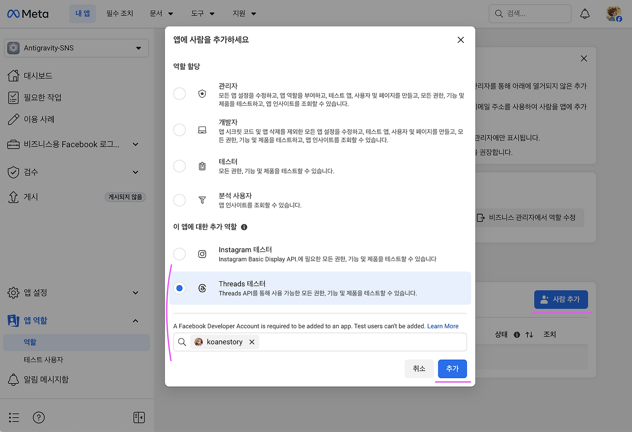Viewport: 632px width, 432px height.
Task: Click the 알림 메시지함 bell icon
Action: click(14, 380)
